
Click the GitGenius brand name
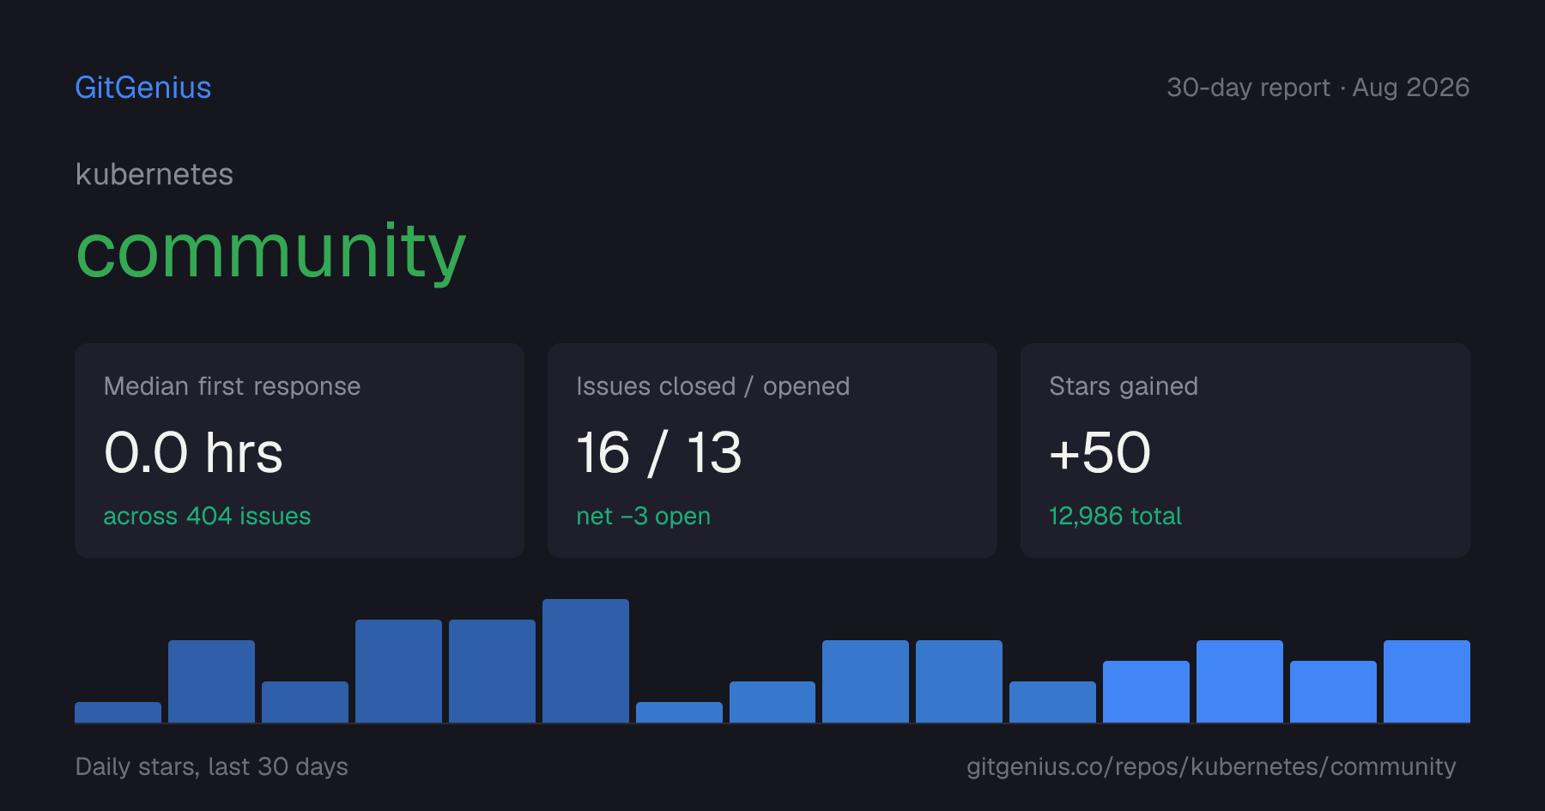(x=143, y=88)
